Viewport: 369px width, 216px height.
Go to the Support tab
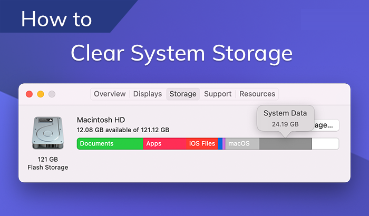click(x=218, y=94)
